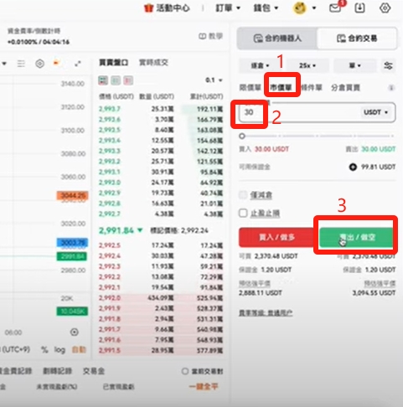Viewport: 403px width, 407px height.
Task: Click the download app icon
Action: pyautogui.click(x=359, y=8)
